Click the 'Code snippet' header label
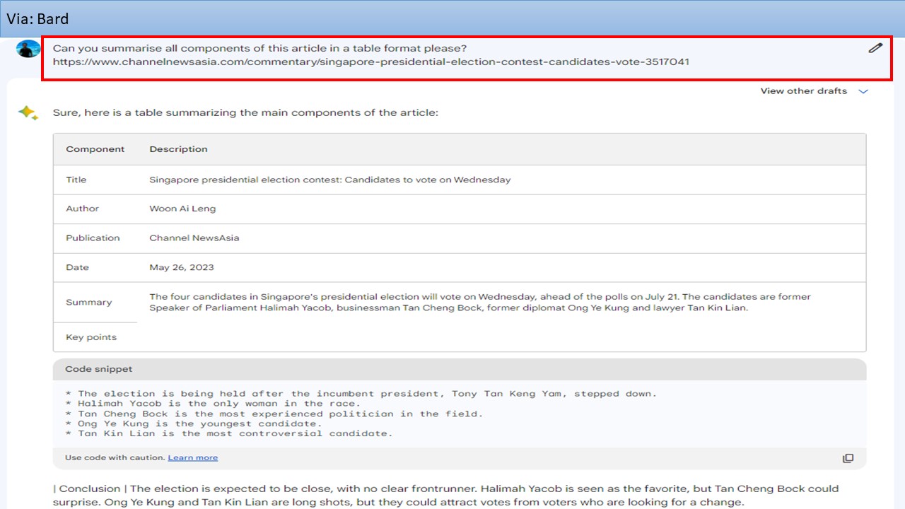Image resolution: width=905 pixels, height=509 pixels. 98,369
